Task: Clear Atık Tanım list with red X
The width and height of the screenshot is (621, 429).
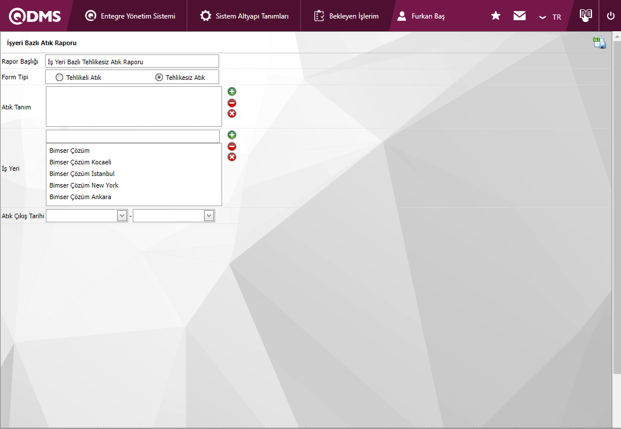Action: pos(232,114)
